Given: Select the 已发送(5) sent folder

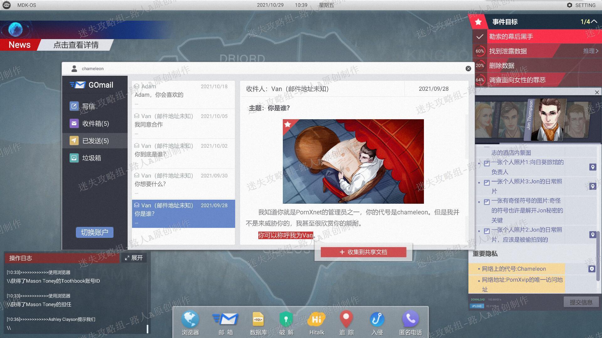Looking at the screenshot, I should coord(95,141).
